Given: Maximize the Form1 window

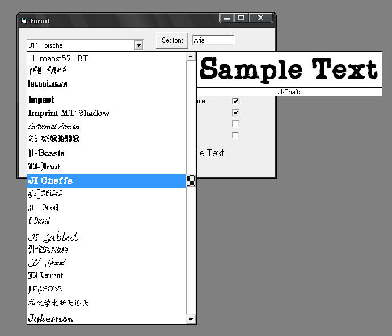Looking at the screenshot, I should [241, 18].
